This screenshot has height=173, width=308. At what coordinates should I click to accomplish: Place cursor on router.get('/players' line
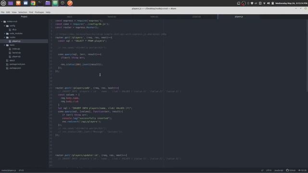coord(84,37)
